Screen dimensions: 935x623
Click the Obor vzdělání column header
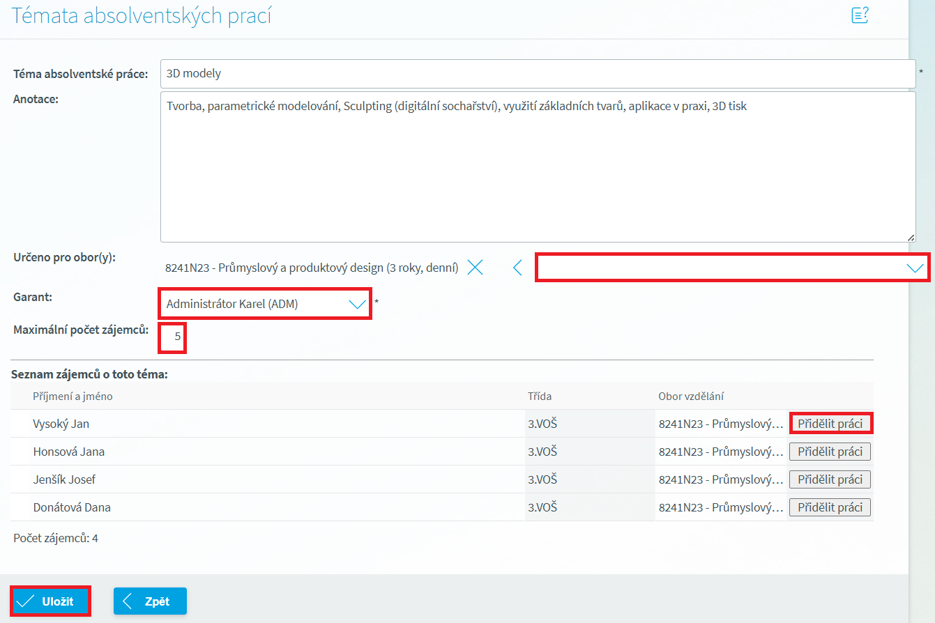coord(690,397)
